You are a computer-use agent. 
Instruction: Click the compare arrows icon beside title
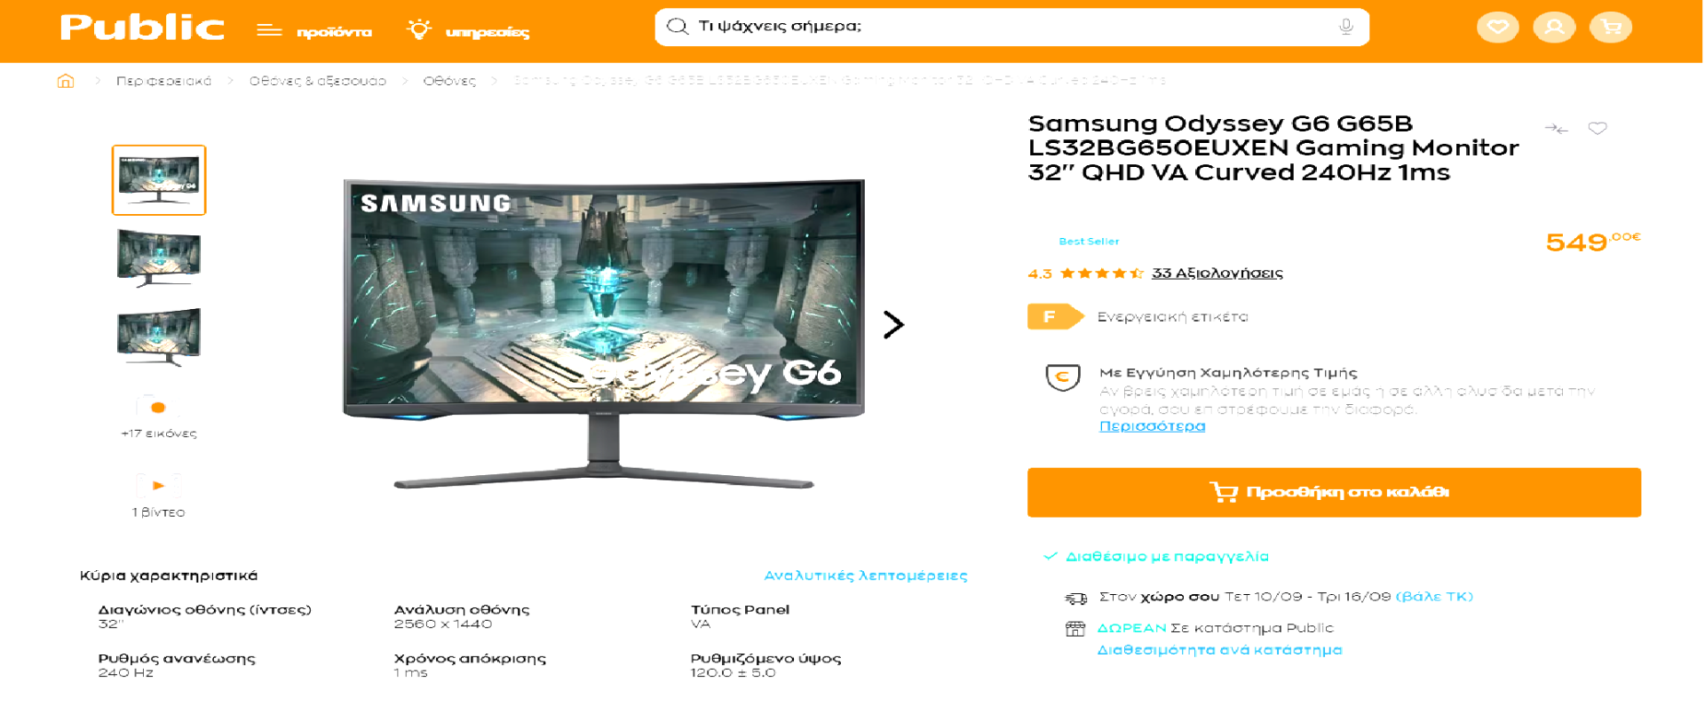[x=1556, y=129]
